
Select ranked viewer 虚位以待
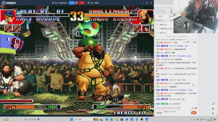tap(162, 33)
